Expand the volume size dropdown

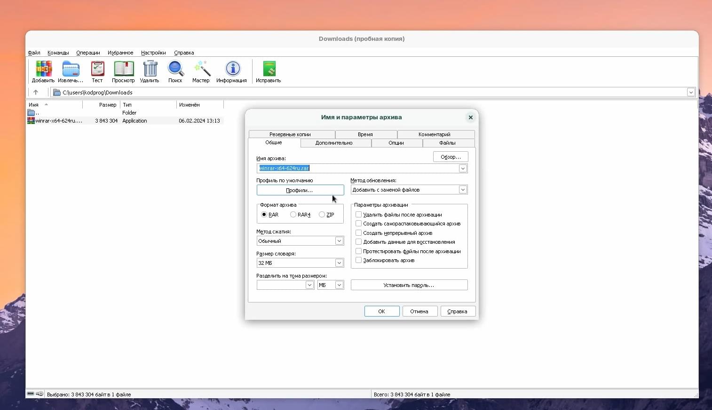(309, 285)
